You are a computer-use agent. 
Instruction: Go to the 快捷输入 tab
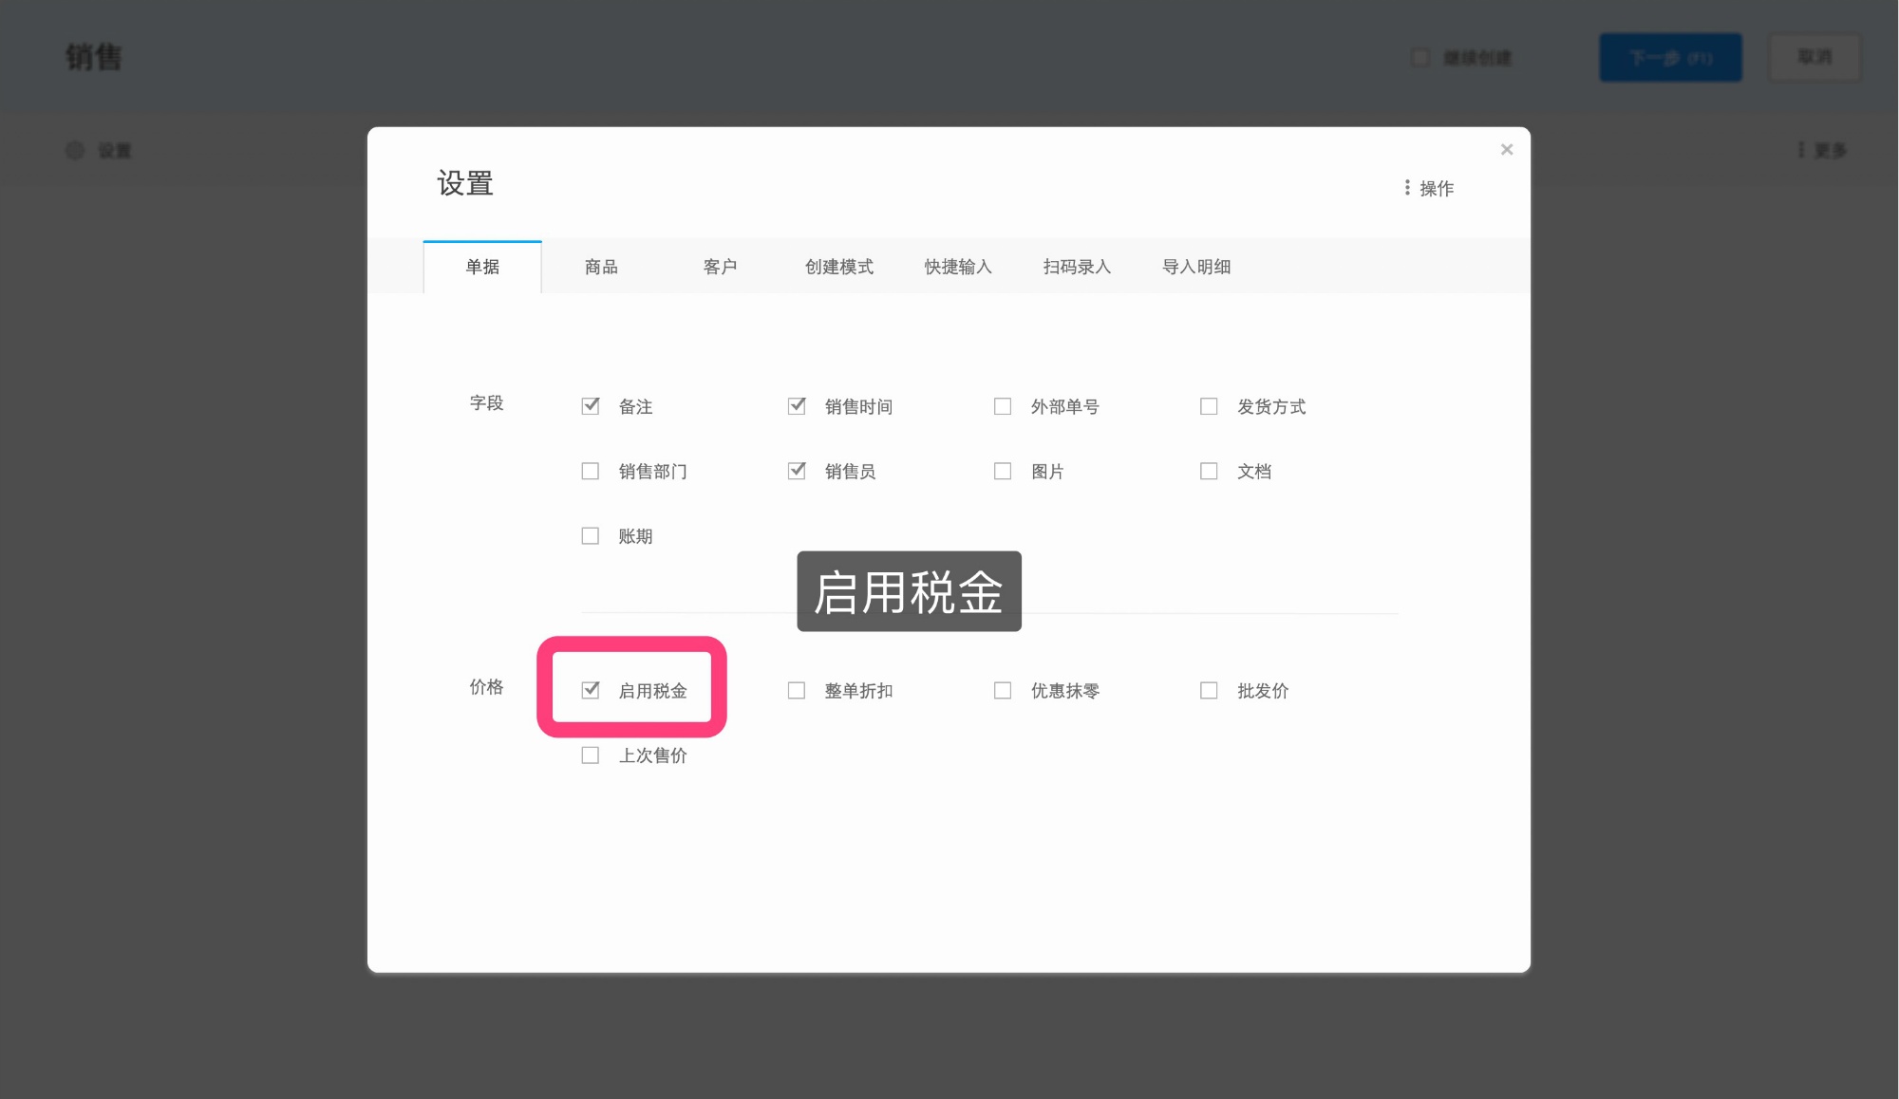tap(958, 267)
